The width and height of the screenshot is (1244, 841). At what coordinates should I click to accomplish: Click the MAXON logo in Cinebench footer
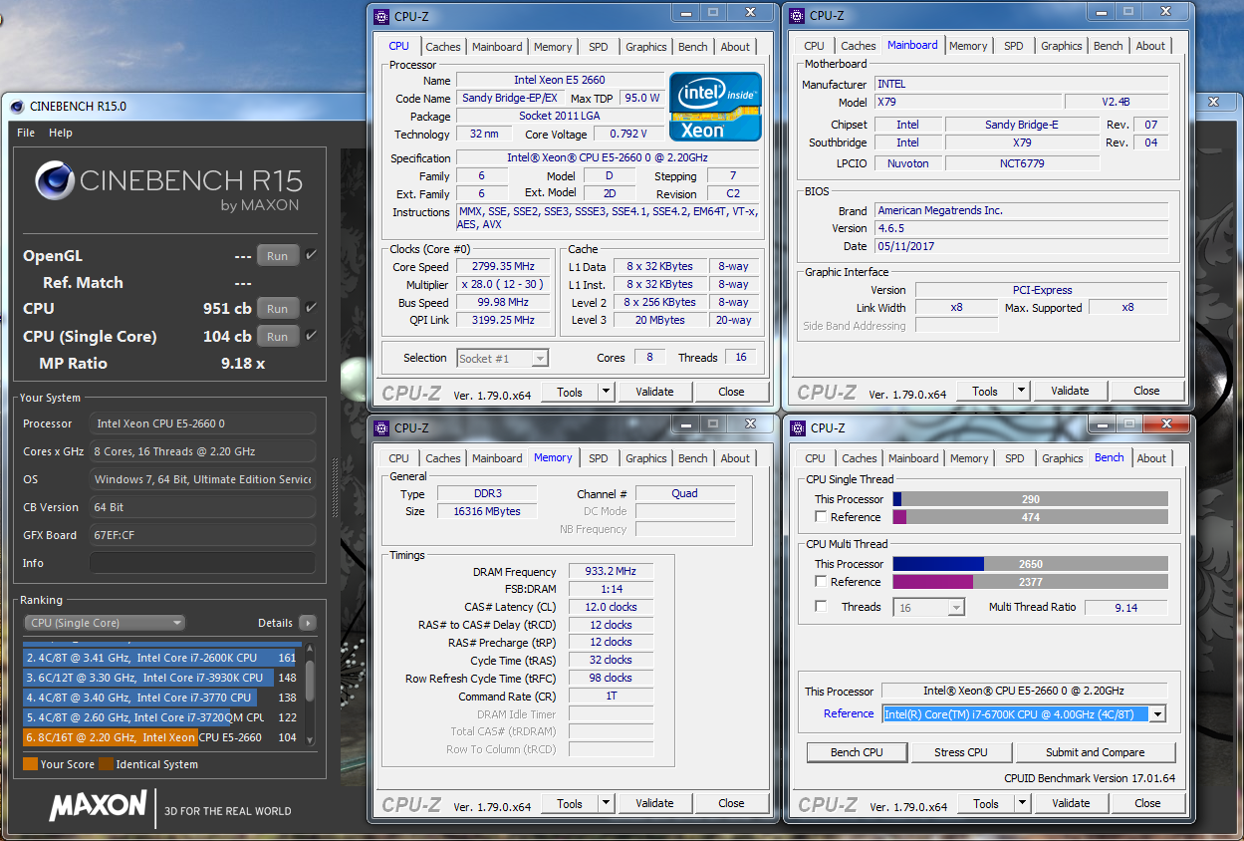[x=98, y=806]
